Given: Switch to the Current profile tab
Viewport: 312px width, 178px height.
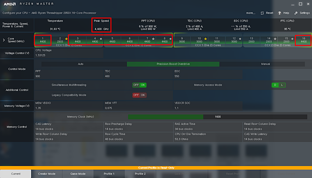Looking at the screenshot, I should point(16,174).
